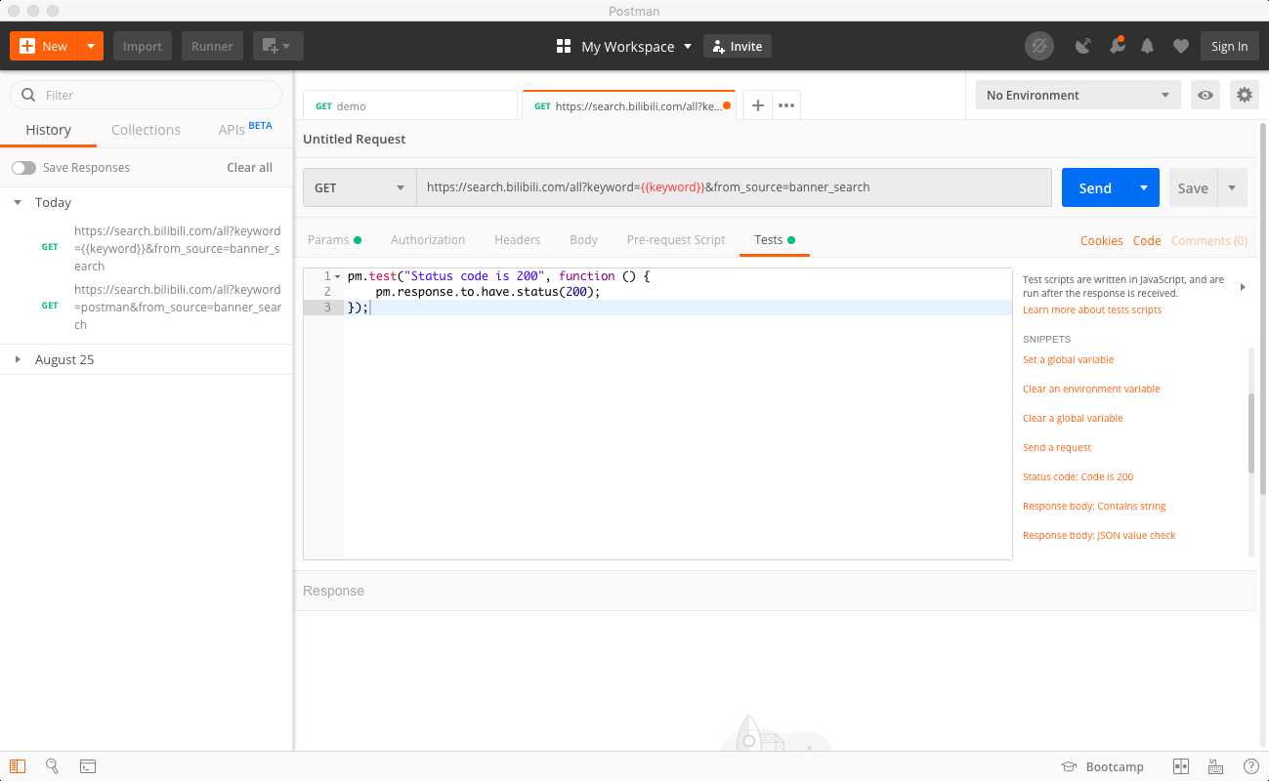Open the Body tab
Screen dimensions: 1269x781
[583, 239]
